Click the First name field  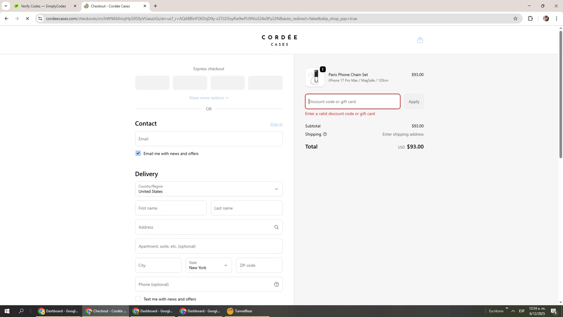[x=171, y=208]
